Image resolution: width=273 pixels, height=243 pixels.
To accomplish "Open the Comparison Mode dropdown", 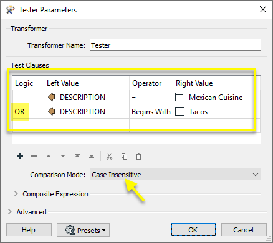I will pyautogui.click(x=175, y=174).
